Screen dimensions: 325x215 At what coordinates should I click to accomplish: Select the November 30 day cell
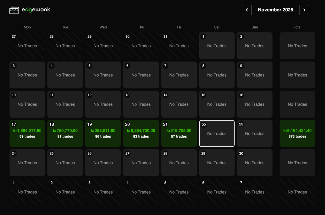tap(255, 163)
